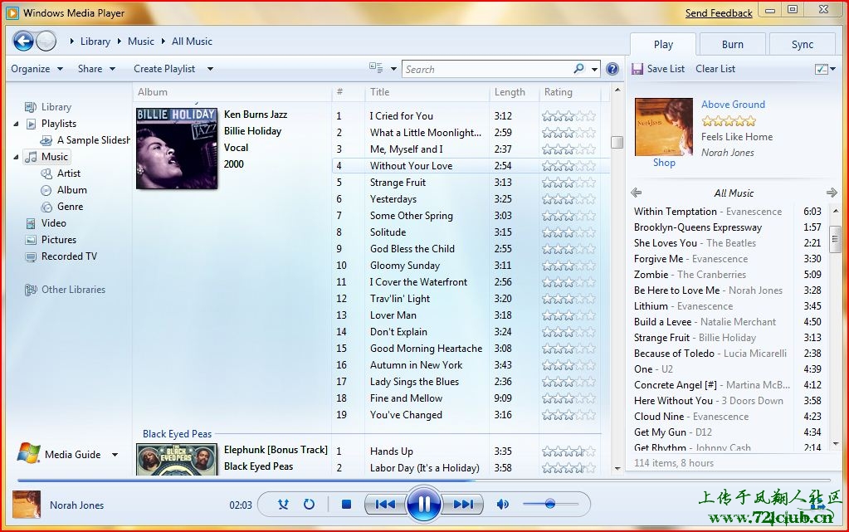Go to previous list with left arrow
This screenshot has width=849, height=532.
637,193
